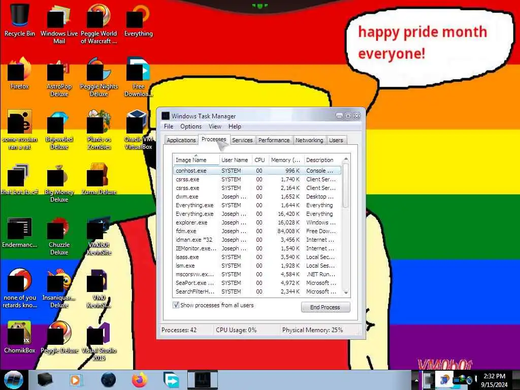Click the End Process button
The height and width of the screenshot is (390, 520).
point(325,307)
